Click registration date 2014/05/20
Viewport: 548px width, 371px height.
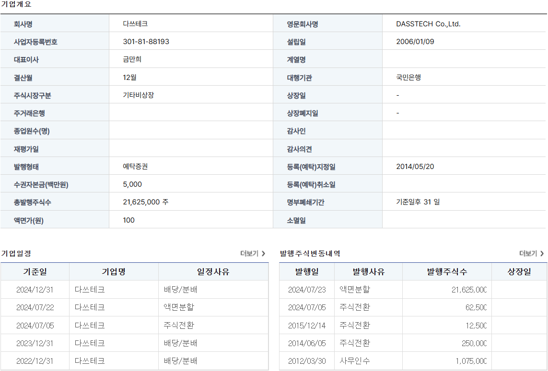[415, 167]
